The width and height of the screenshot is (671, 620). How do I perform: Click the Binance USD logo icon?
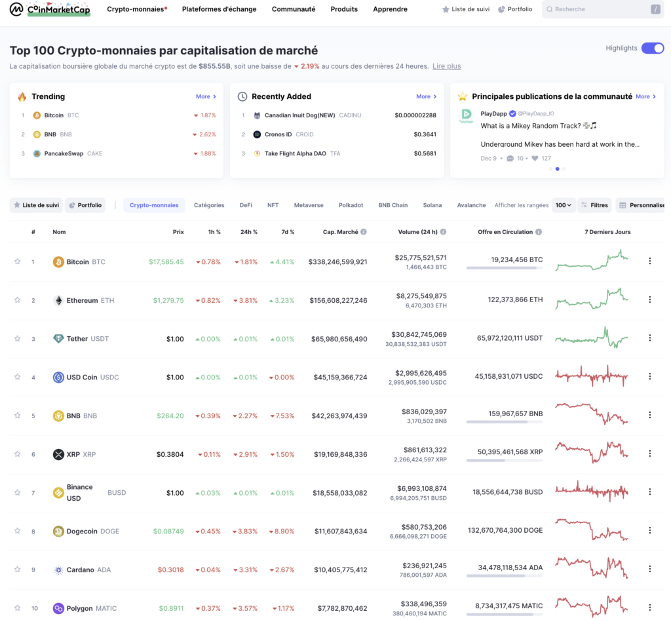tap(58, 493)
